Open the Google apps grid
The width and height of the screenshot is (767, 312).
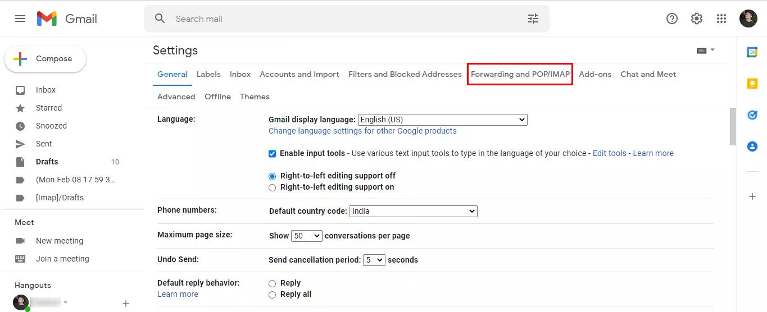click(x=721, y=19)
